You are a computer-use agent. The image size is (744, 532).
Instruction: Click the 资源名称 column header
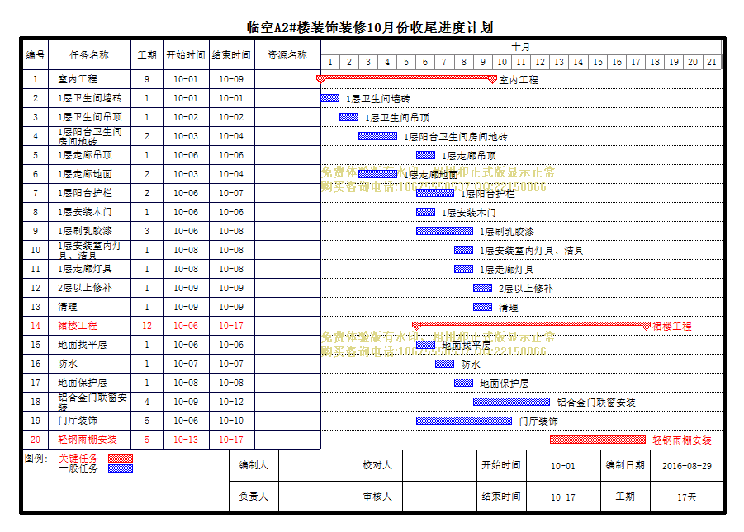[287, 55]
